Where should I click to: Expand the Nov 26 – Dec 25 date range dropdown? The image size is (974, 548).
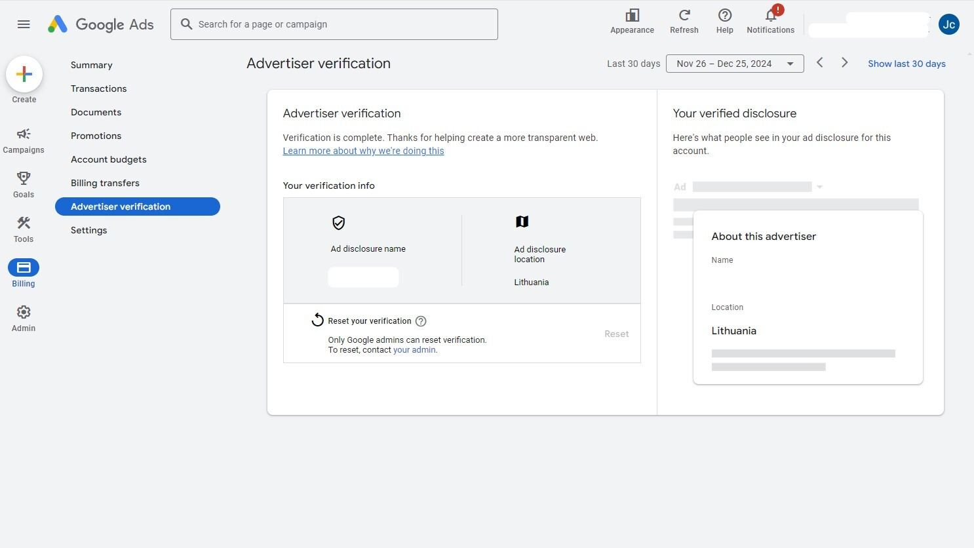pyautogui.click(x=734, y=64)
